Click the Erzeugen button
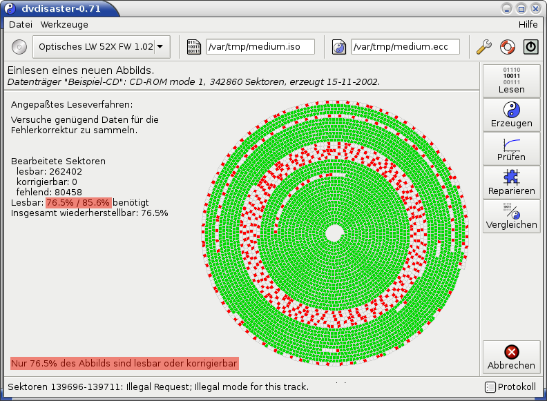Screen dimensions: 547x401 [511, 115]
